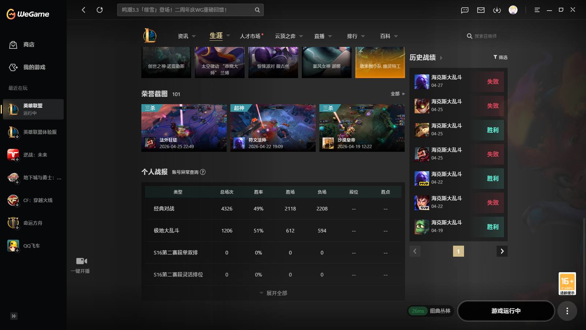Select 英雄联盟 running game in sidebar
586x330 pixels.
click(x=33, y=109)
